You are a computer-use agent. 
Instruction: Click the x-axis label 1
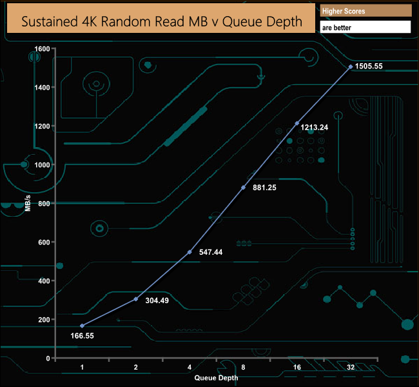pyautogui.click(x=82, y=367)
